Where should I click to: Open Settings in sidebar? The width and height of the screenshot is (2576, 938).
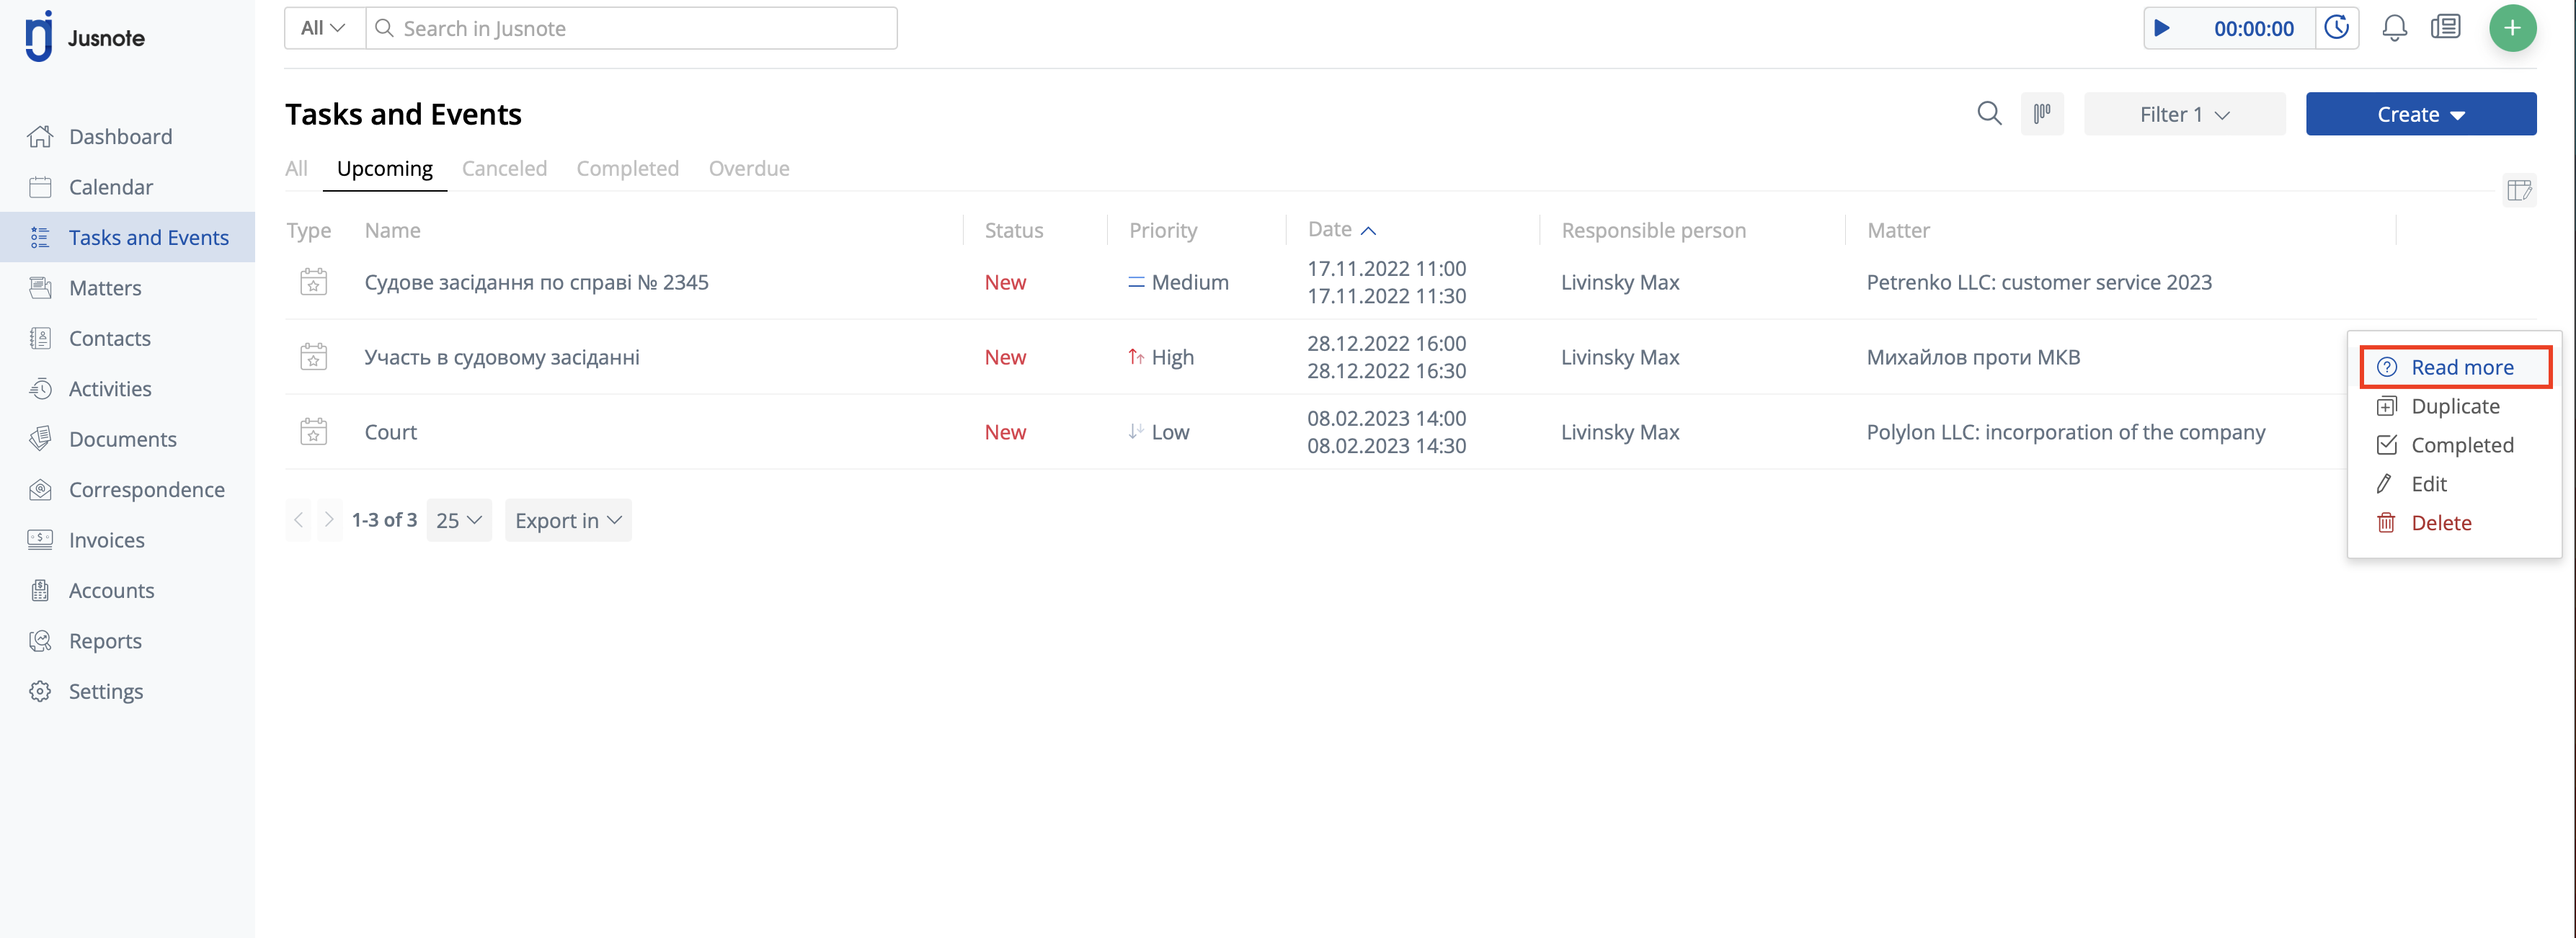coord(105,691)
